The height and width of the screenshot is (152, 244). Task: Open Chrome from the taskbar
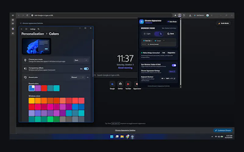tap(127, 136)
